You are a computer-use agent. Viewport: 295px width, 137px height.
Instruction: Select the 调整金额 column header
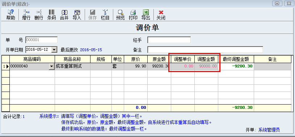coord(206,59)
